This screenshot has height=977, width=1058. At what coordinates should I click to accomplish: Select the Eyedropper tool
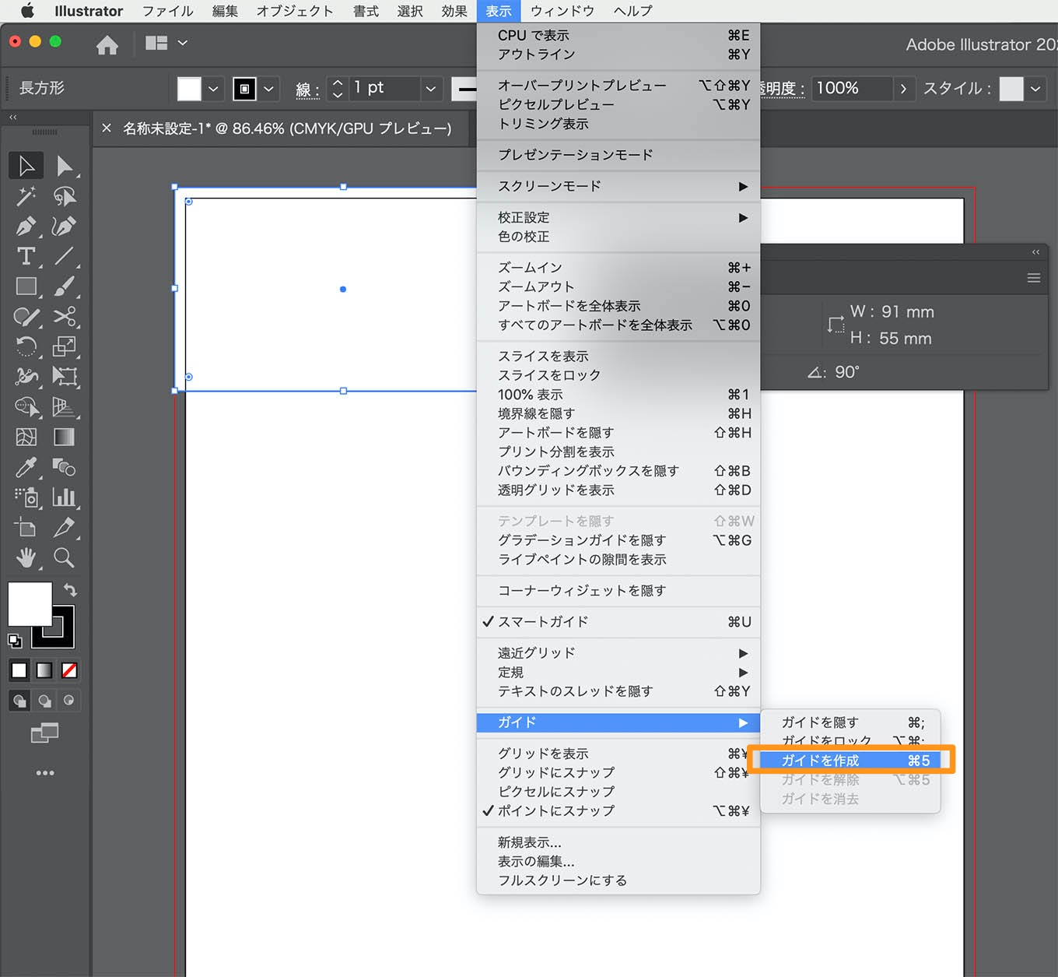pyautogui.click(x=26, y=467)
